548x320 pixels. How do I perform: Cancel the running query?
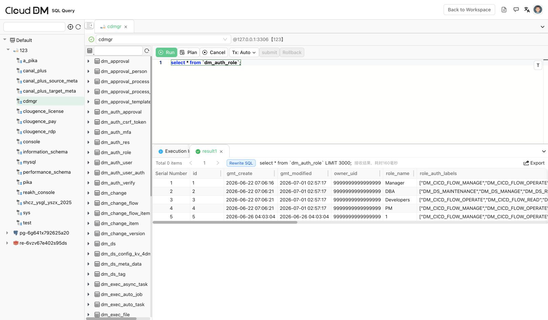pyautogui.click(x=214, y=52)
